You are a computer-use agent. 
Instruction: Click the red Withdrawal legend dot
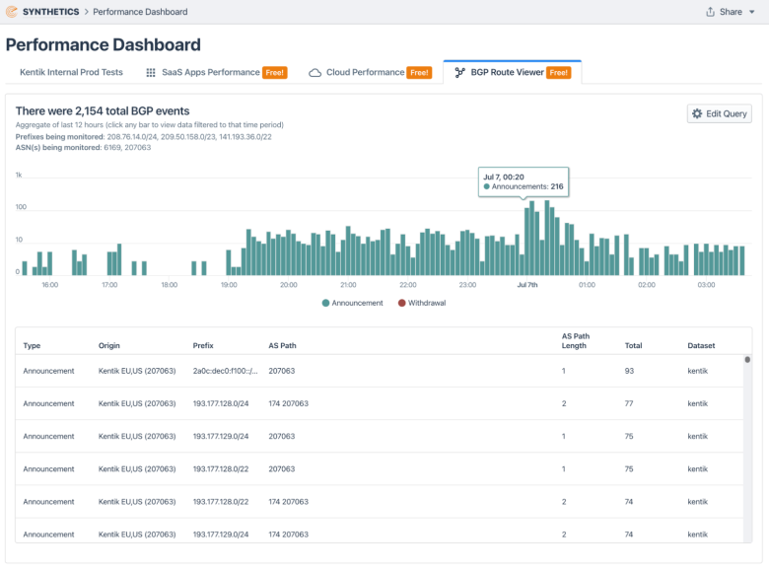[x=401, y=303]
